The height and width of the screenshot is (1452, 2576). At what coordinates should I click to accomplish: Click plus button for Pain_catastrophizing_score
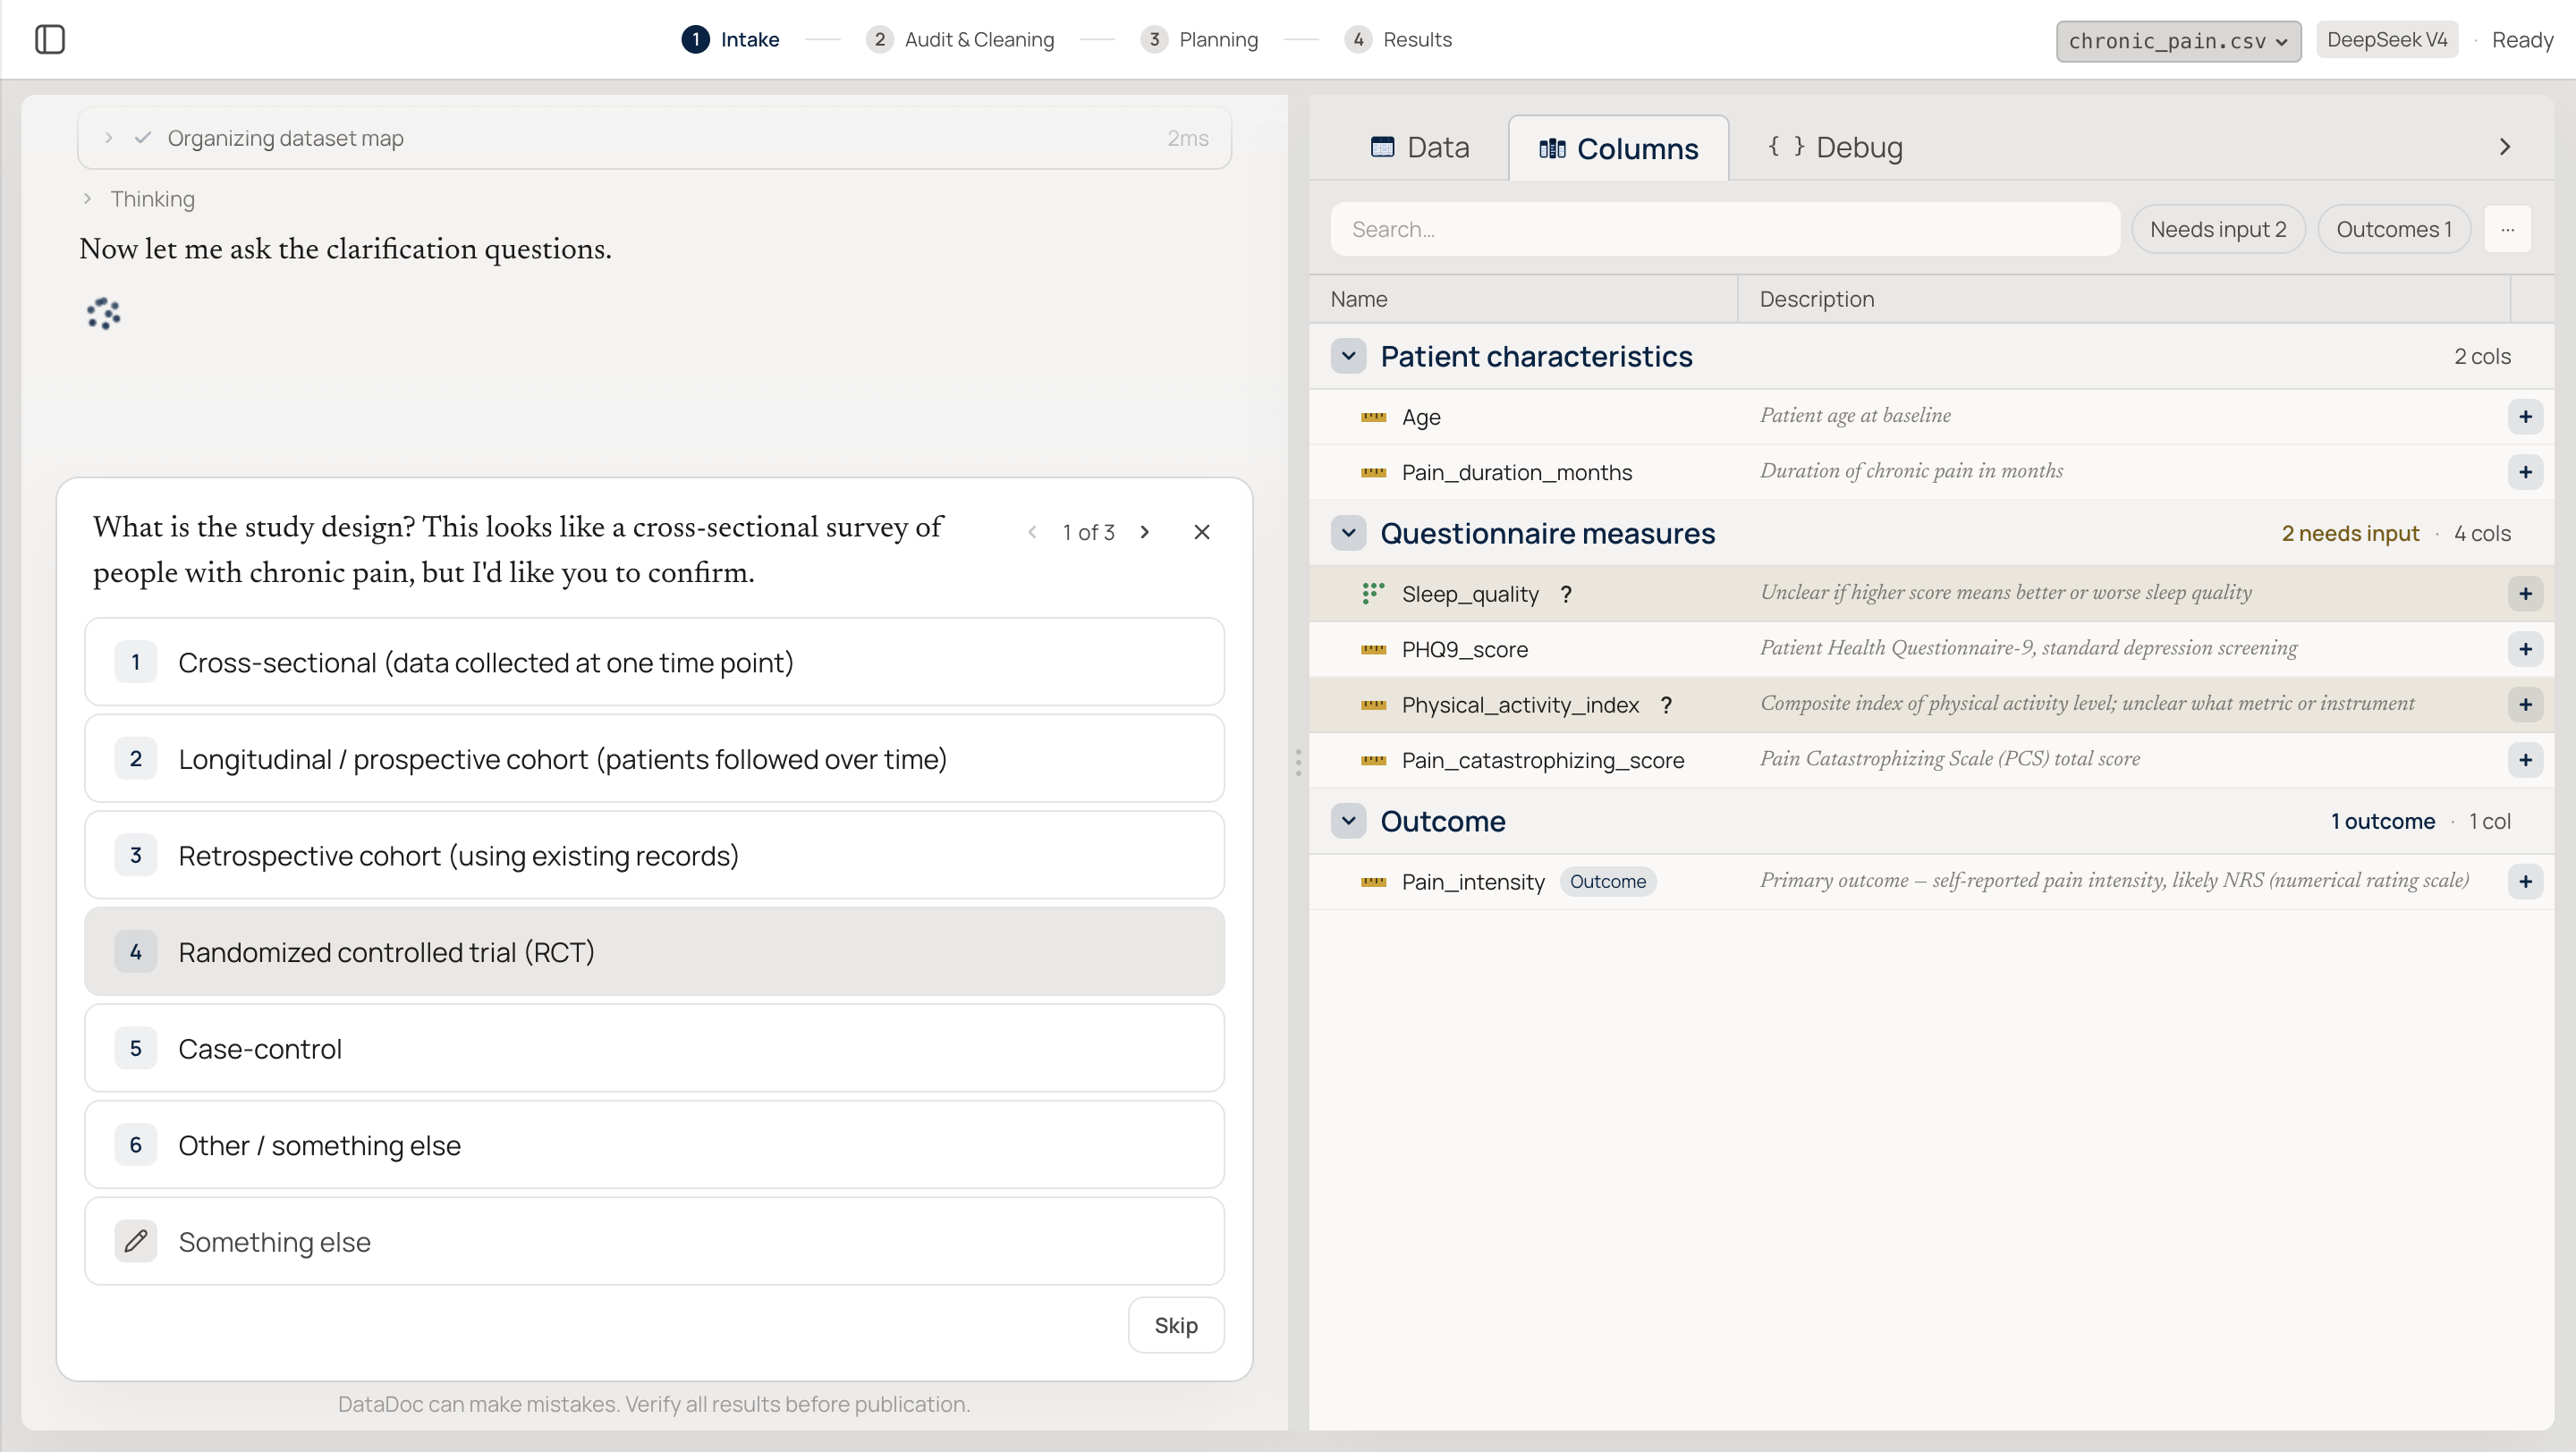click(2525, 761)
